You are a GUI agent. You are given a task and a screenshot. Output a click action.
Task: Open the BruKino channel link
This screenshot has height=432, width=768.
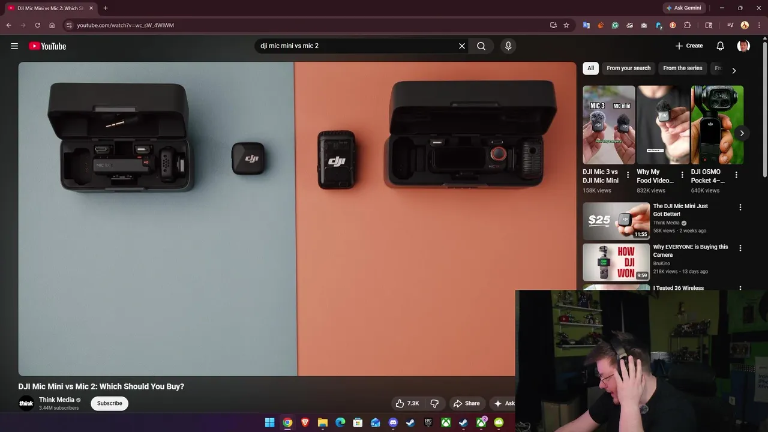click(x=662, y=263)
